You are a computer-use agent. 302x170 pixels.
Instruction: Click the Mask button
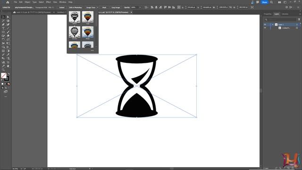(104, 8)
